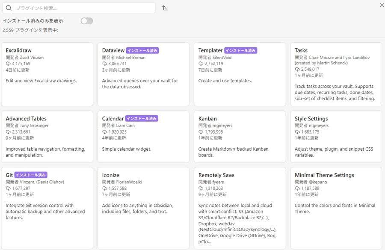Click download icon beside 1,310,263

click(201, 188)
